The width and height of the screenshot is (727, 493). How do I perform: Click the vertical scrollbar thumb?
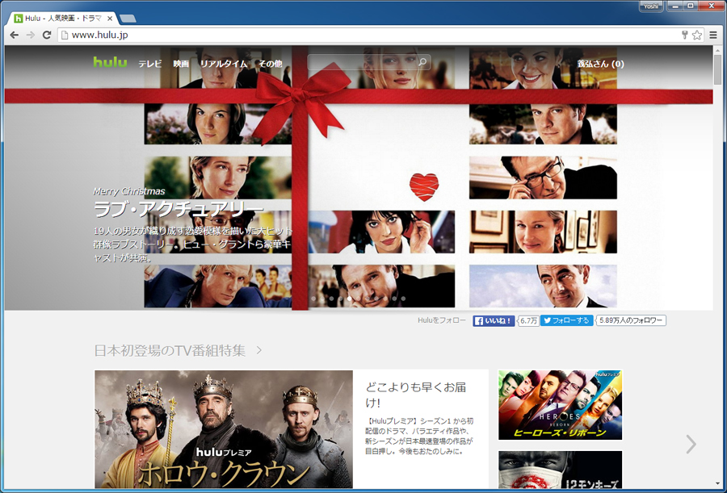click(718, 69)
